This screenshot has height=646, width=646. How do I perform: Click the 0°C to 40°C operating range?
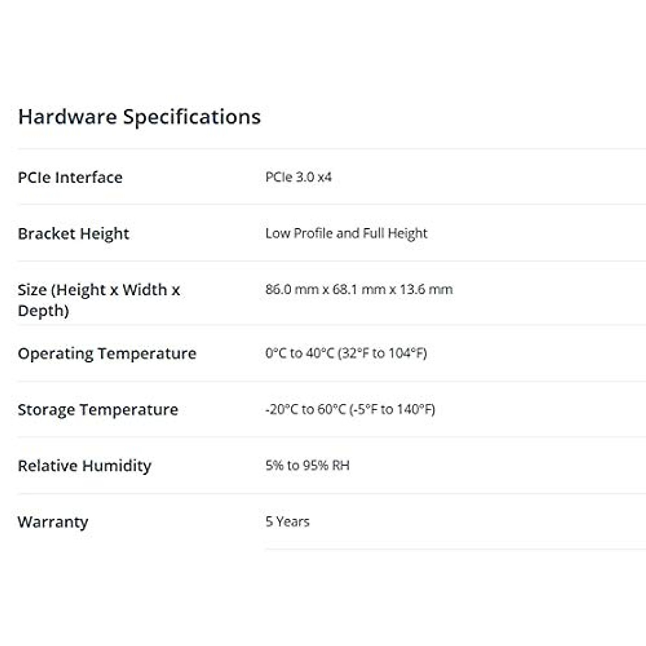point(299,353)
